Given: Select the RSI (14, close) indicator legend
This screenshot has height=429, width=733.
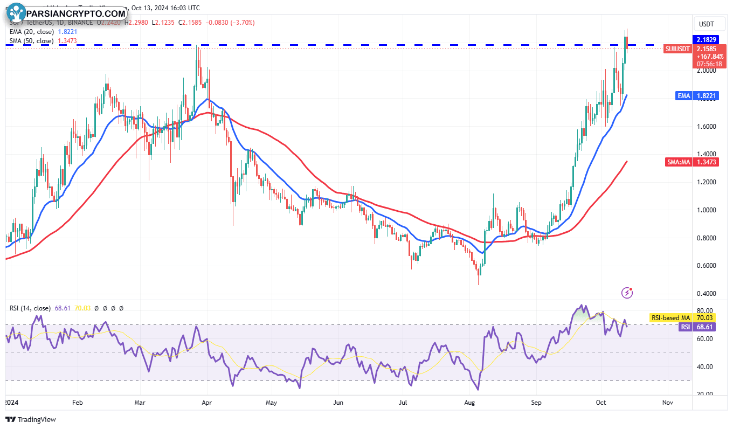Looking at the screenshot, I should [30, 308].
